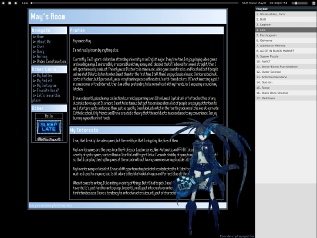Click the May's Room site title
This screenshot has width=317, height=238.
pyautogui.click(x=48, y=16)
